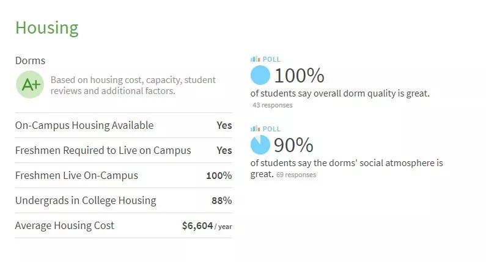This screenshot has height=262, width=486.
Task: Click the A+ dorms grade badge
Action: [x=30, y=85]
